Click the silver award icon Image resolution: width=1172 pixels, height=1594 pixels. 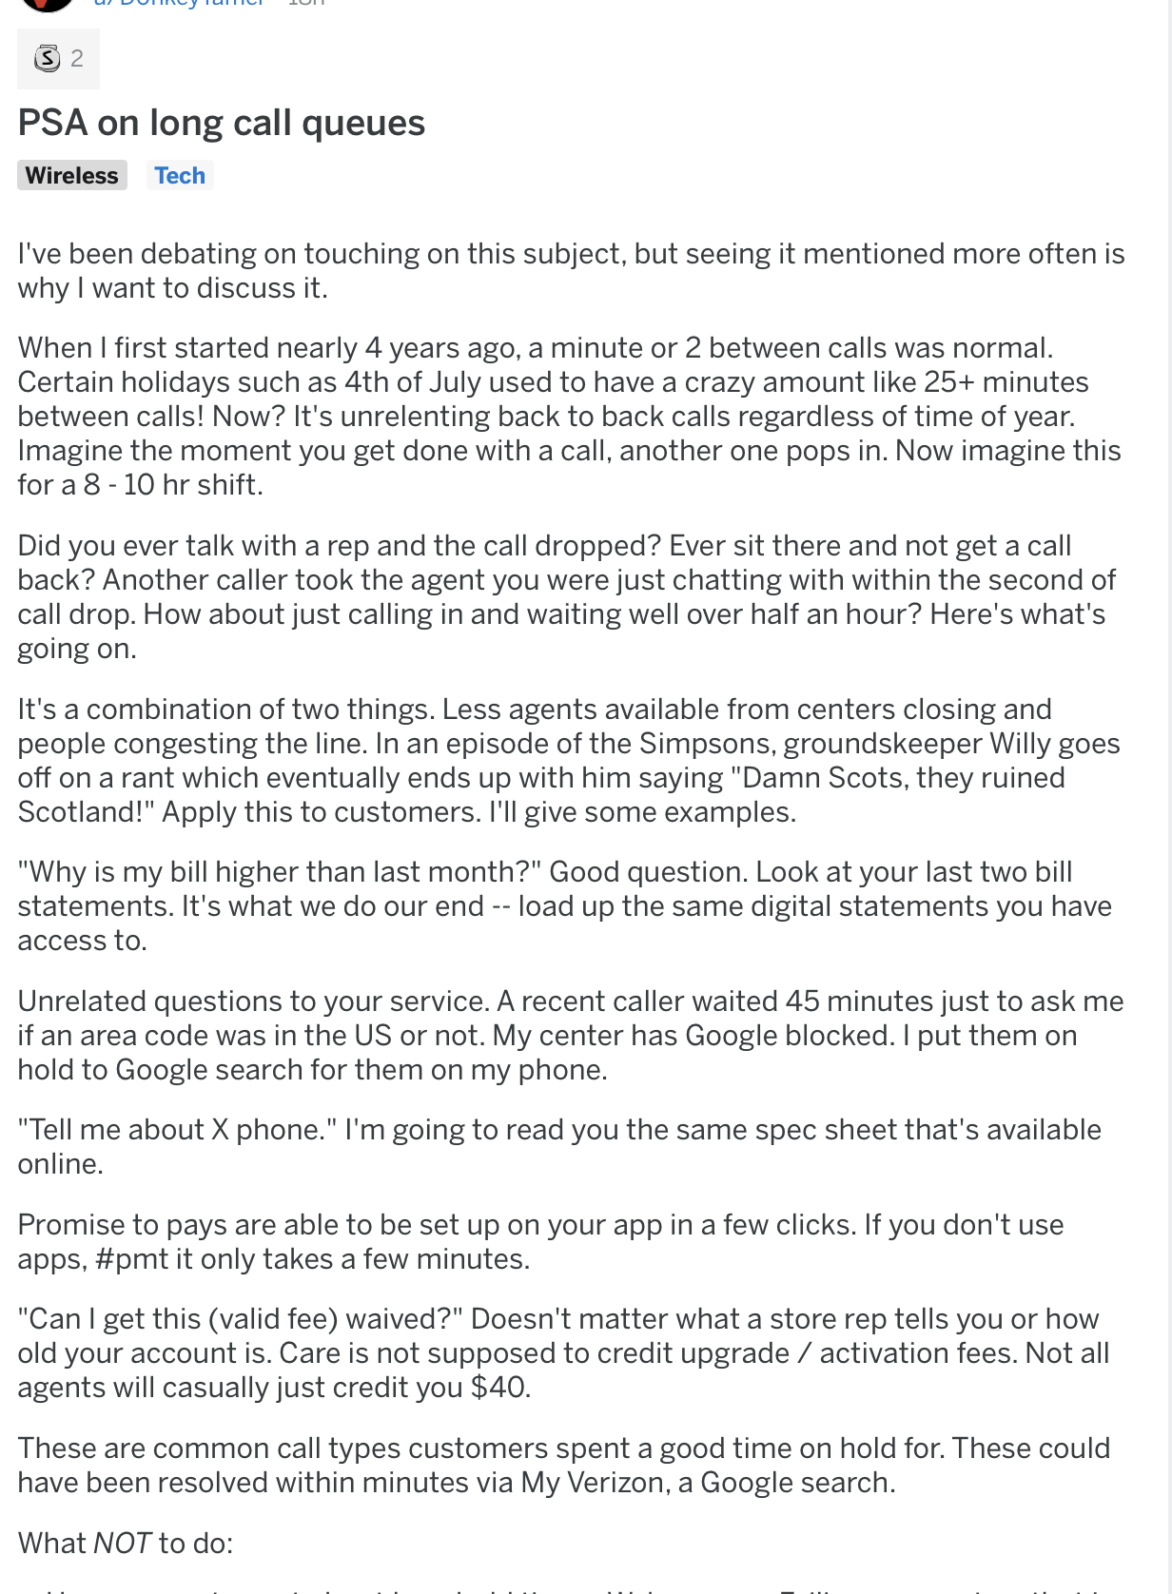(x=47, y=59)
